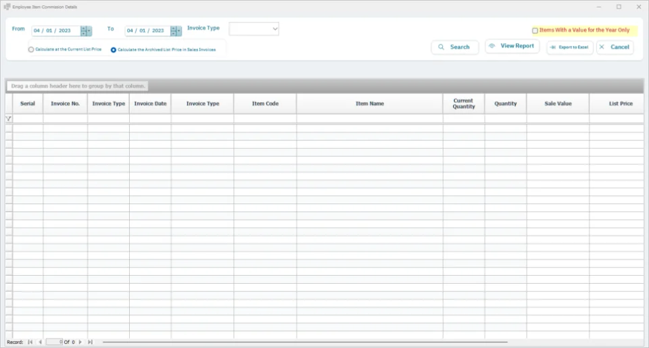Sort by the Serial column header
The height and width of the screenshot is (348, 649).
28,104
